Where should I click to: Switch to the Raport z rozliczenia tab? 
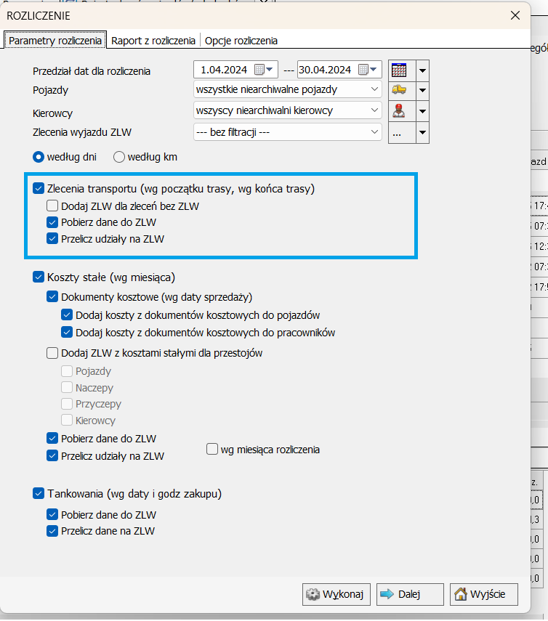click(153, 41)
